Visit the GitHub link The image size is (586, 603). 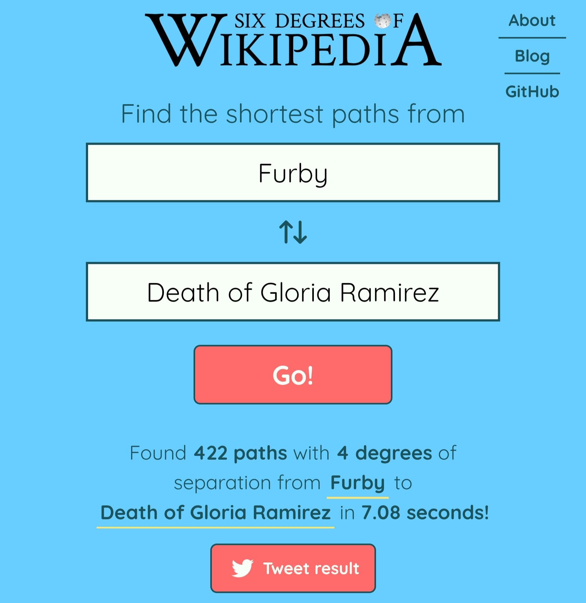[532, 92]
